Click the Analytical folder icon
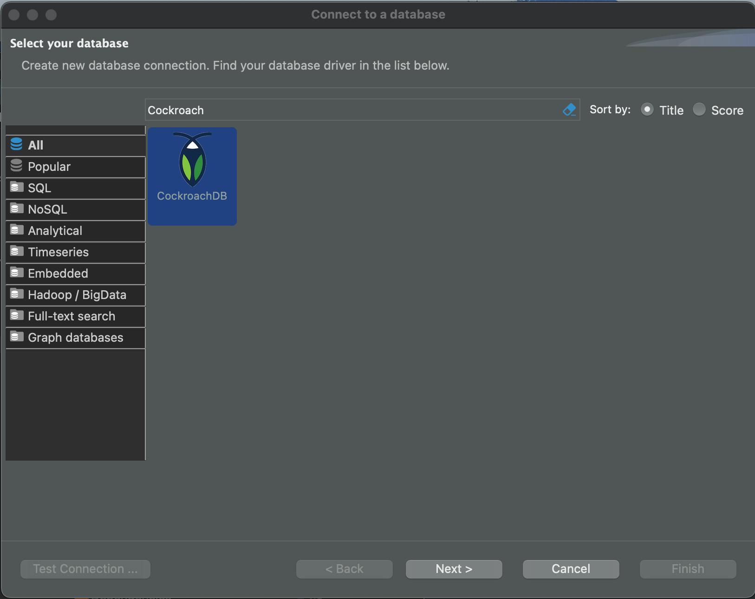 (16, 230)
